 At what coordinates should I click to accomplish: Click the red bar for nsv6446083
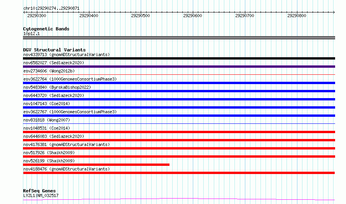click(179, 140)
